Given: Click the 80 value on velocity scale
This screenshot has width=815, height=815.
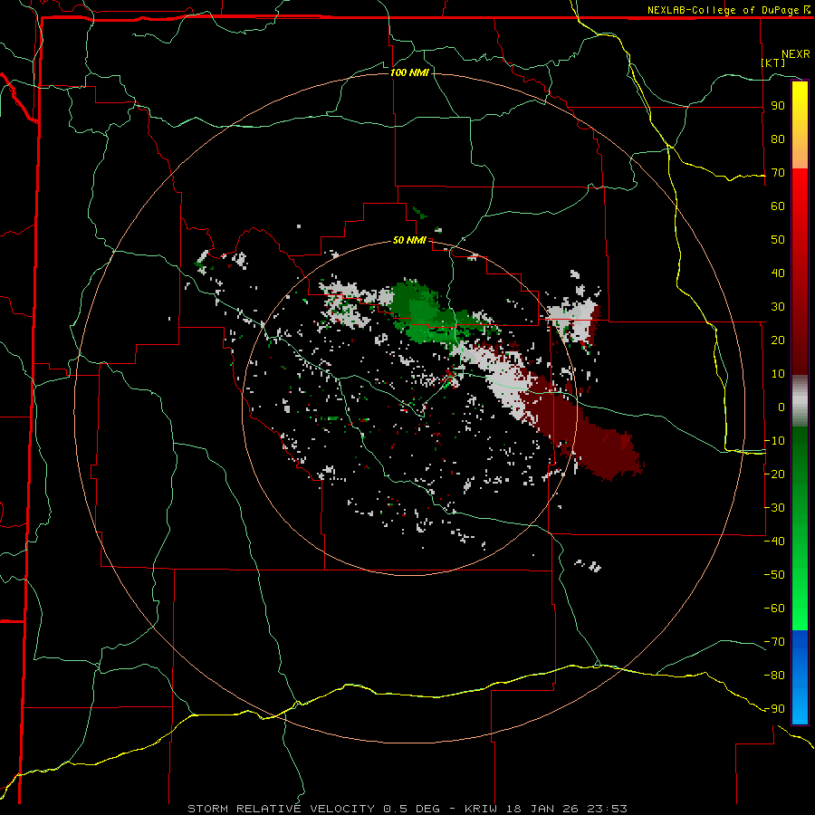Looking at the screenshot, I should click(778, 139).
